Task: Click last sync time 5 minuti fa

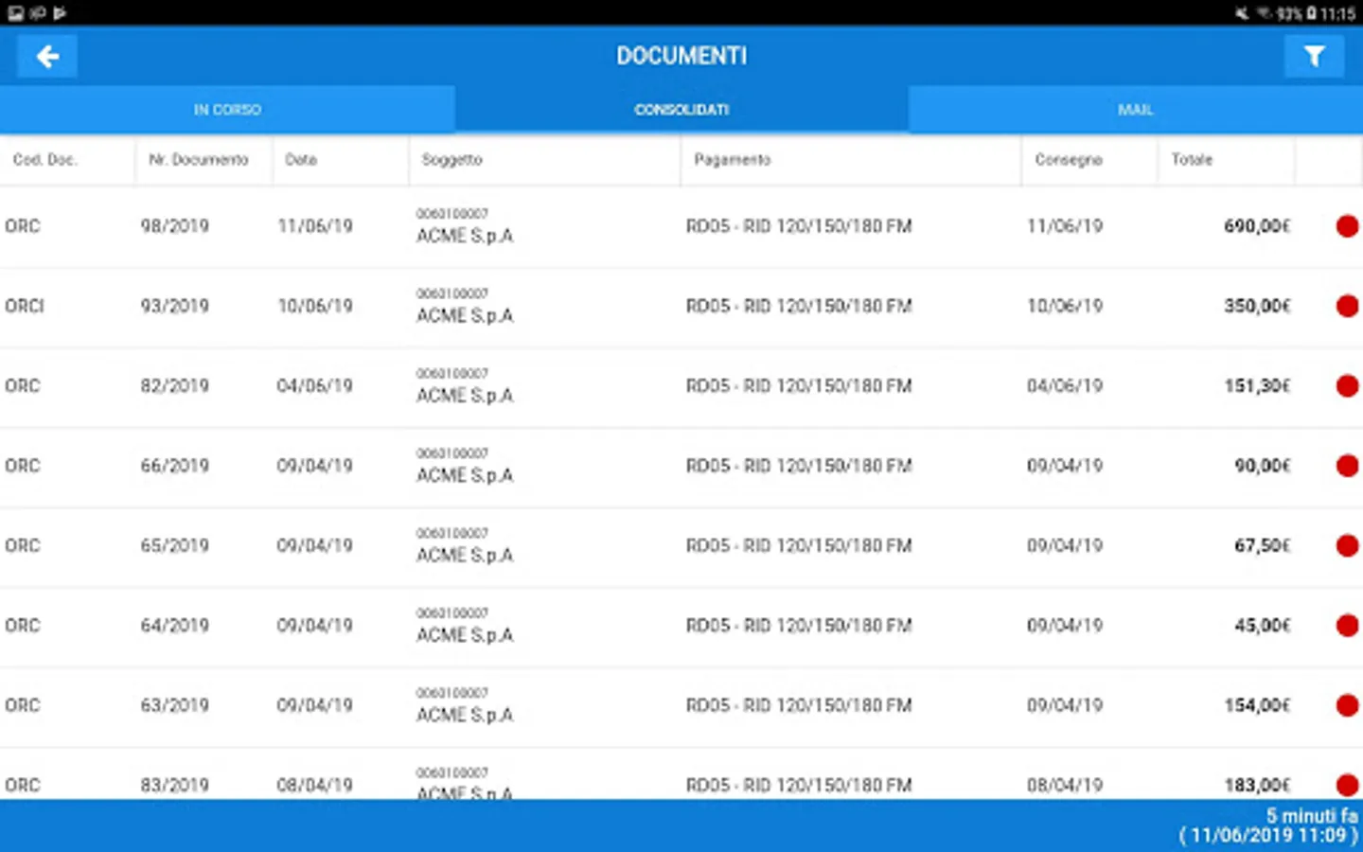Action: point(1311,815)
